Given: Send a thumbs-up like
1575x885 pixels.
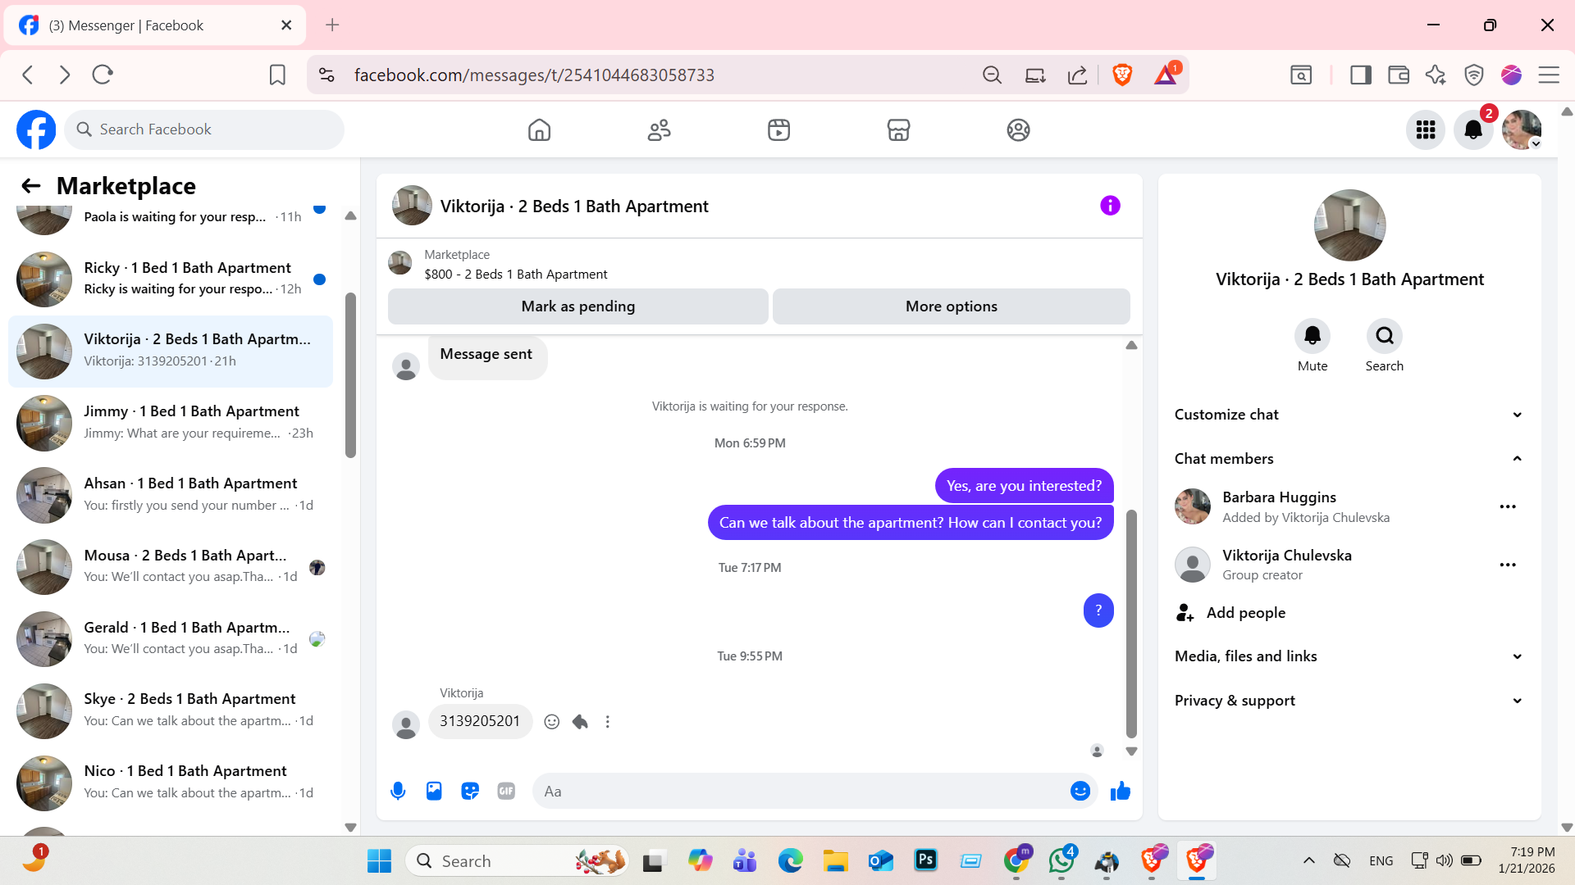Looking at the screenshot, I should point(1120,791).
